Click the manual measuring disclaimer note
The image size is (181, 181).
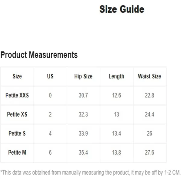(x=90, y=173)
